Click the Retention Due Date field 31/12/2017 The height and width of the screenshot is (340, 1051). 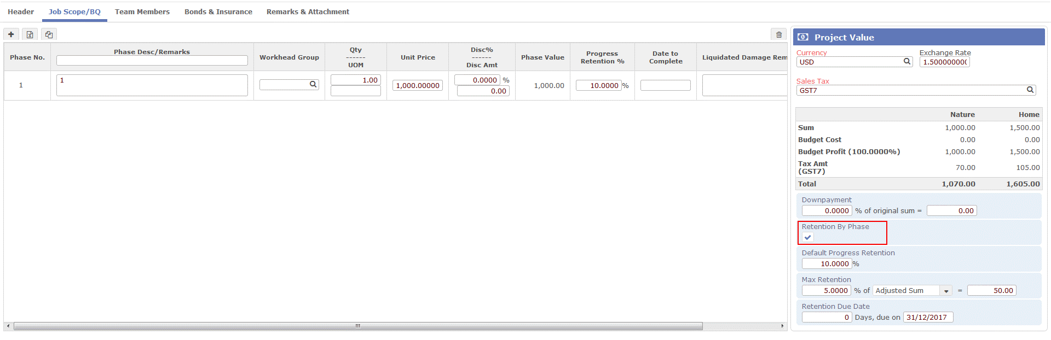pyautogui.click(x=928, y=318)
